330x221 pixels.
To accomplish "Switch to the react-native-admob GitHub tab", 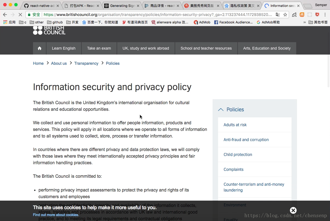I will tap(40, 6).
